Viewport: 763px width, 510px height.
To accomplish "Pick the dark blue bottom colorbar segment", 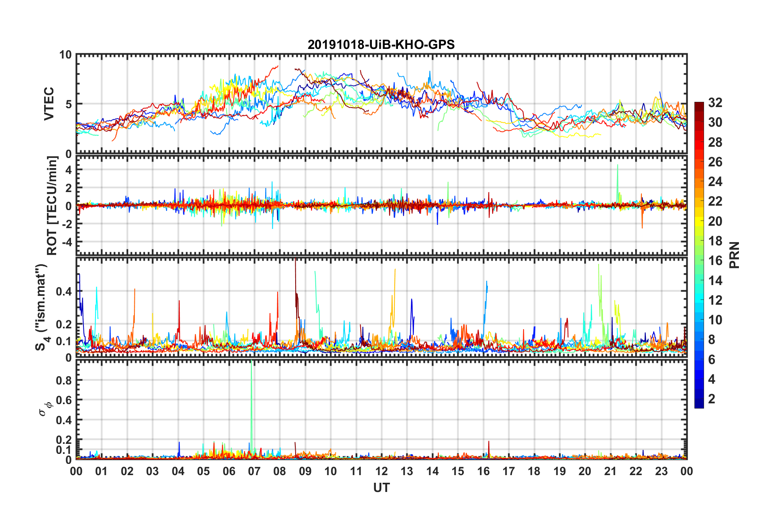I will point(699,404).
